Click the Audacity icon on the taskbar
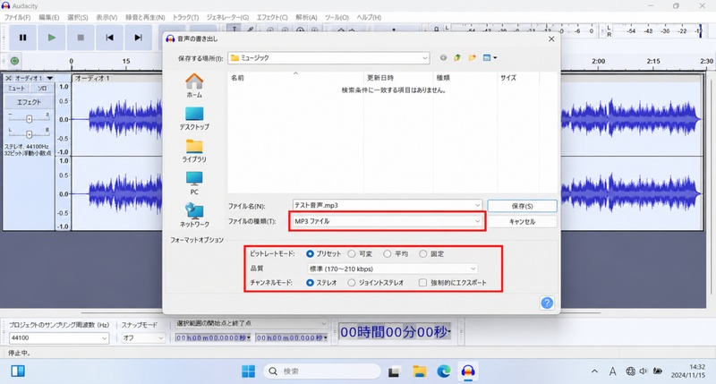Image resolution: width=716 pixels, height=384 pixels. 468,371
